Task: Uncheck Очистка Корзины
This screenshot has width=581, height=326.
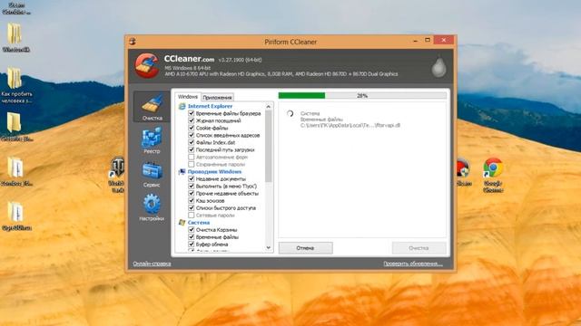Action: (x=192, y=230)
